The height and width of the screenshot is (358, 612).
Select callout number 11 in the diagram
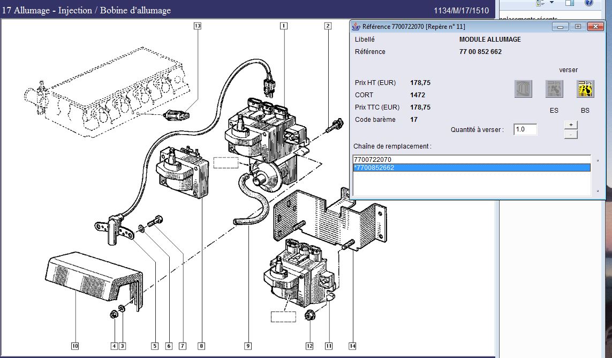[x=328, y=346]
